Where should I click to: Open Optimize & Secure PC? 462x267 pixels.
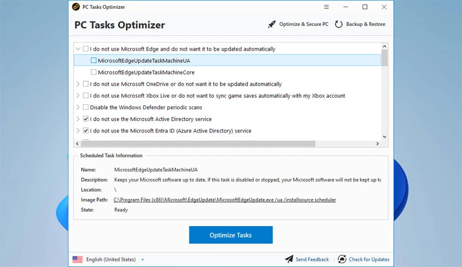[x=304, y=24]
